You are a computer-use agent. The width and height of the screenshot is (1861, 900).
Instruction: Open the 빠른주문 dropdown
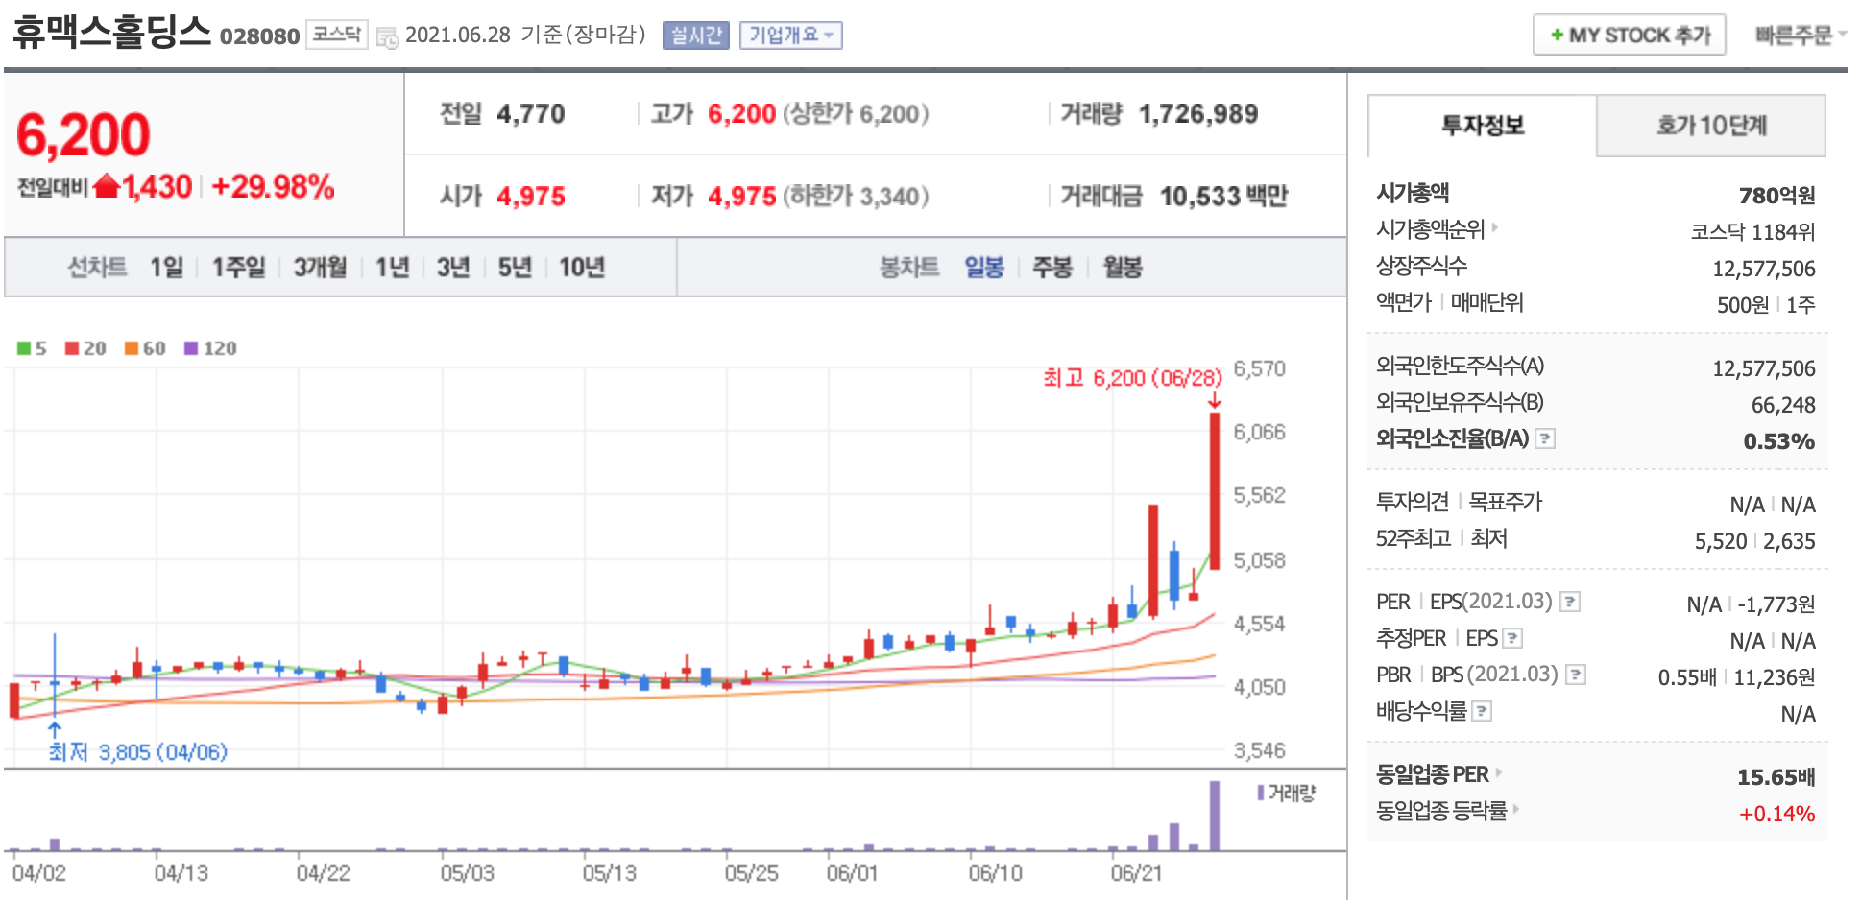[x=1800, y=35]
